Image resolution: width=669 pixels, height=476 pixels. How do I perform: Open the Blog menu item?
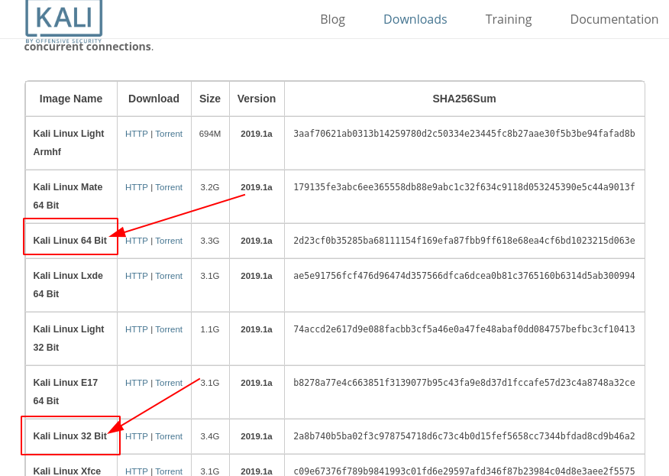(x=332, y=19)
